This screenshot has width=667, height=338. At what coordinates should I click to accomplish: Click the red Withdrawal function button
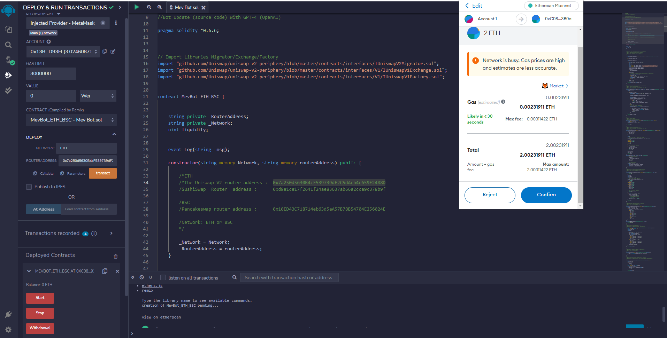coord(40,328)
